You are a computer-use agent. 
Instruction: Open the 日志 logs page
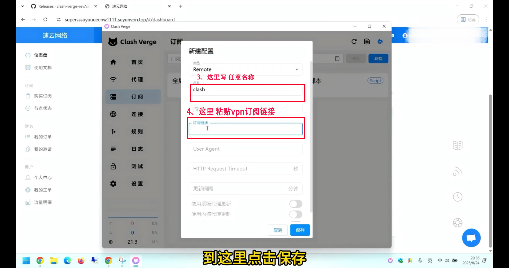click(133, 149)
